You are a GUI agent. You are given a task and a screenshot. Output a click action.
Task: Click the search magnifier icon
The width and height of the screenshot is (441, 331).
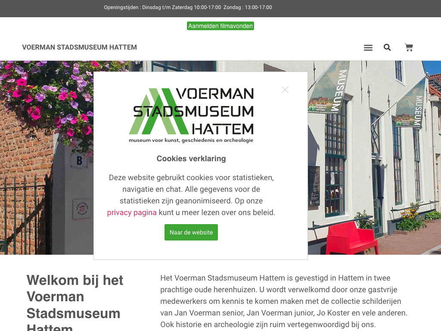point(387,47)
